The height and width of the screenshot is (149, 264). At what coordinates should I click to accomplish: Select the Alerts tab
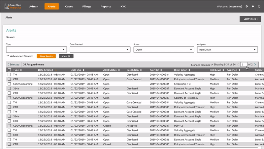(x=51, y=6)
